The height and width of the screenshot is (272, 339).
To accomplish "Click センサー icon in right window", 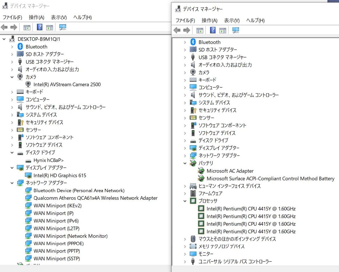I will 193,118.
